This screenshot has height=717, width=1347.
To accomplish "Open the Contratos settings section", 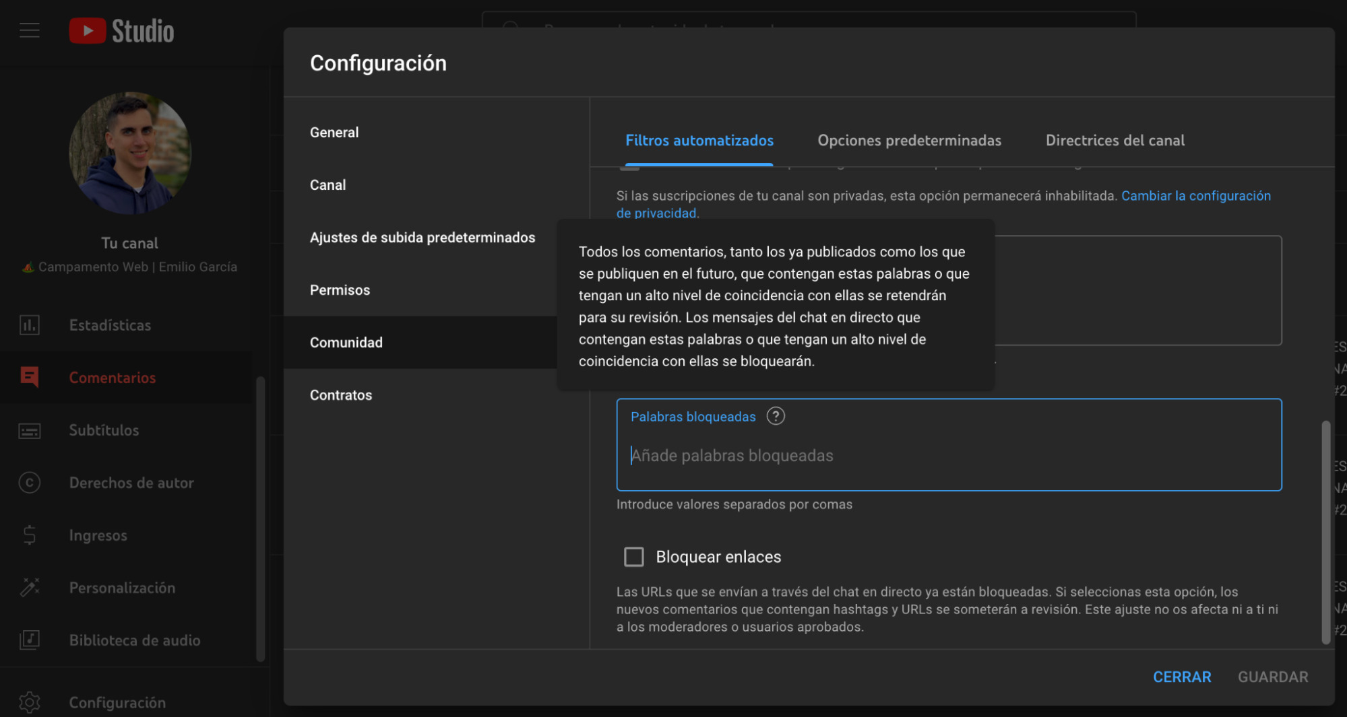I will point(341,395).
